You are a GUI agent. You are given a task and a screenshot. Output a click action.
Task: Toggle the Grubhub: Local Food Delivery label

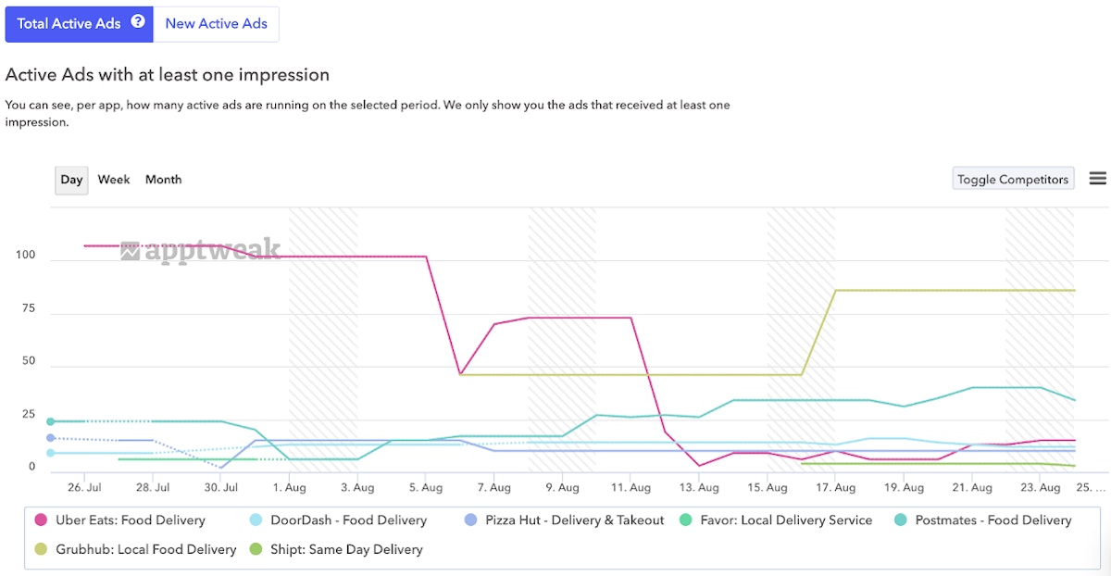(x=146, y=550)
